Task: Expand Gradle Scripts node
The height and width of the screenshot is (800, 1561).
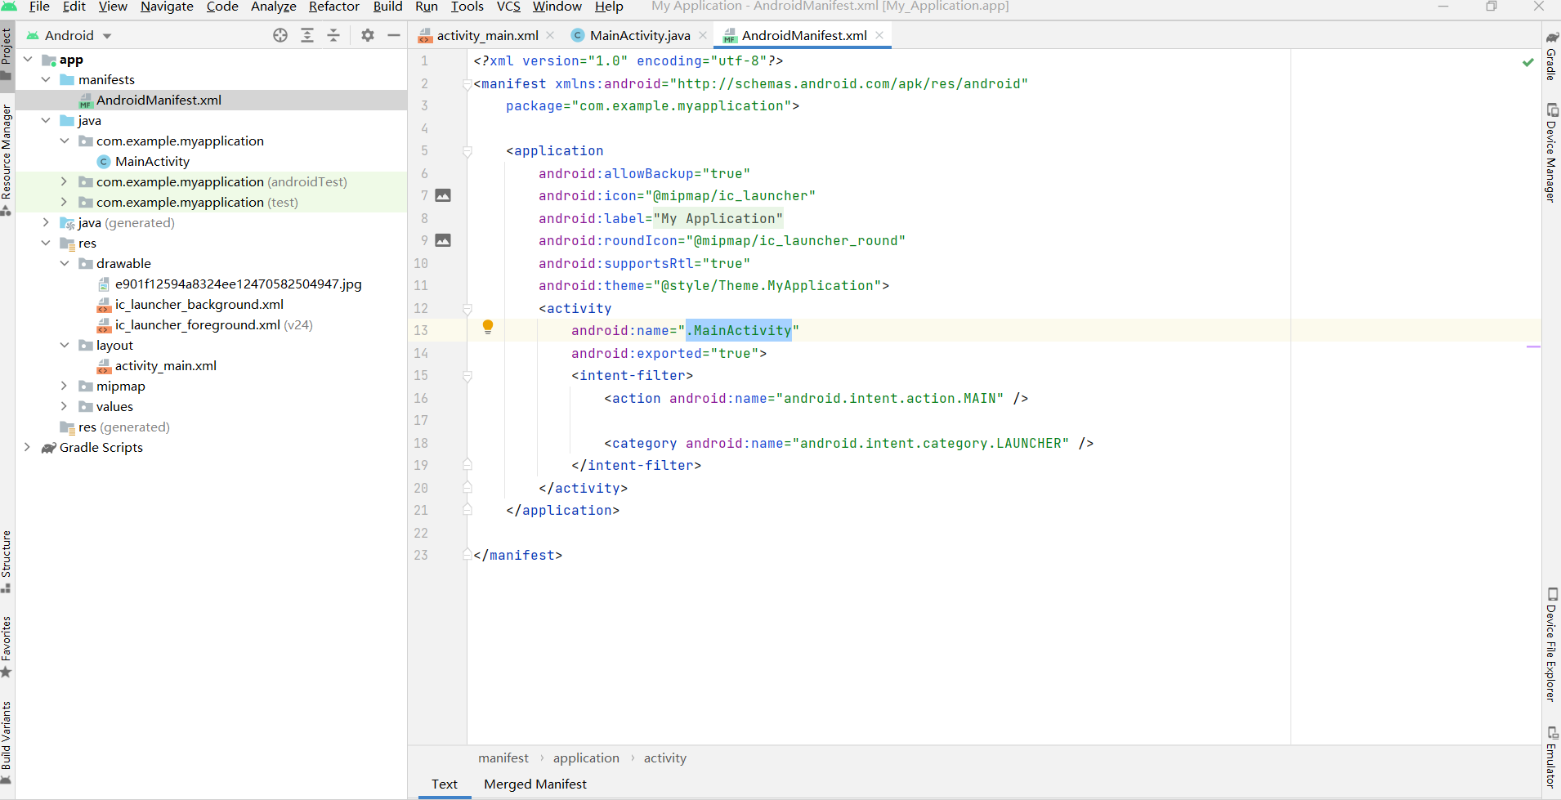Action: coord(28,448)
